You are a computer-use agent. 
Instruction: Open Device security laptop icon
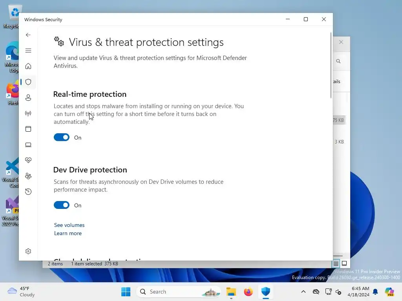pyautogui.click(x=28, y=145)
